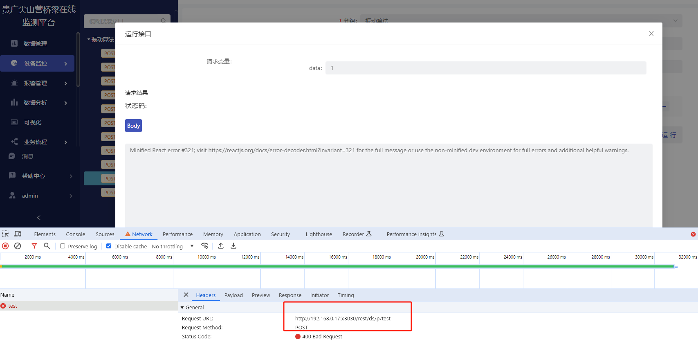698x340 pixels.
Task: Open network conditions wifi icon
Action: click(x=205, y=246)
